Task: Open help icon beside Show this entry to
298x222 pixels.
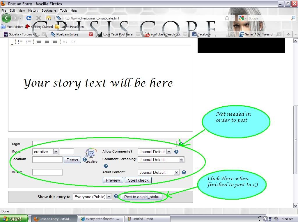Action: (x=116, y=196)
